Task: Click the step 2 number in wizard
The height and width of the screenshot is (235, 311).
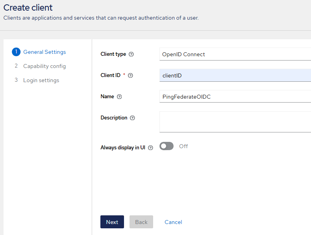Action: pos(16,66)
